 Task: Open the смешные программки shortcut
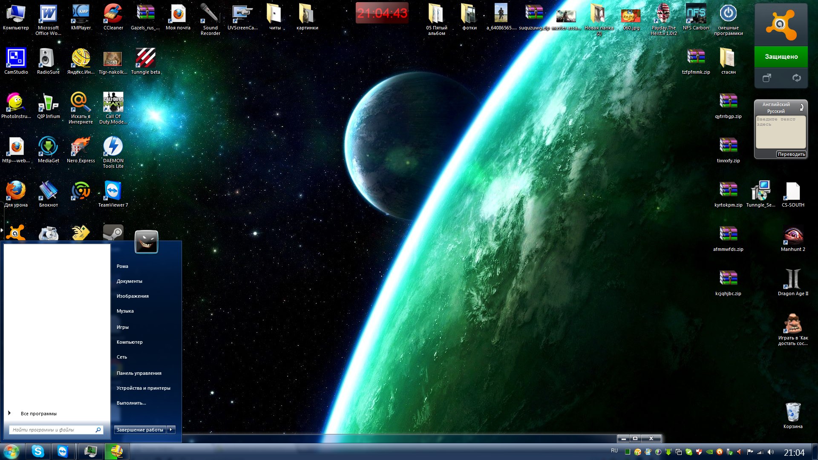(728, 20)
